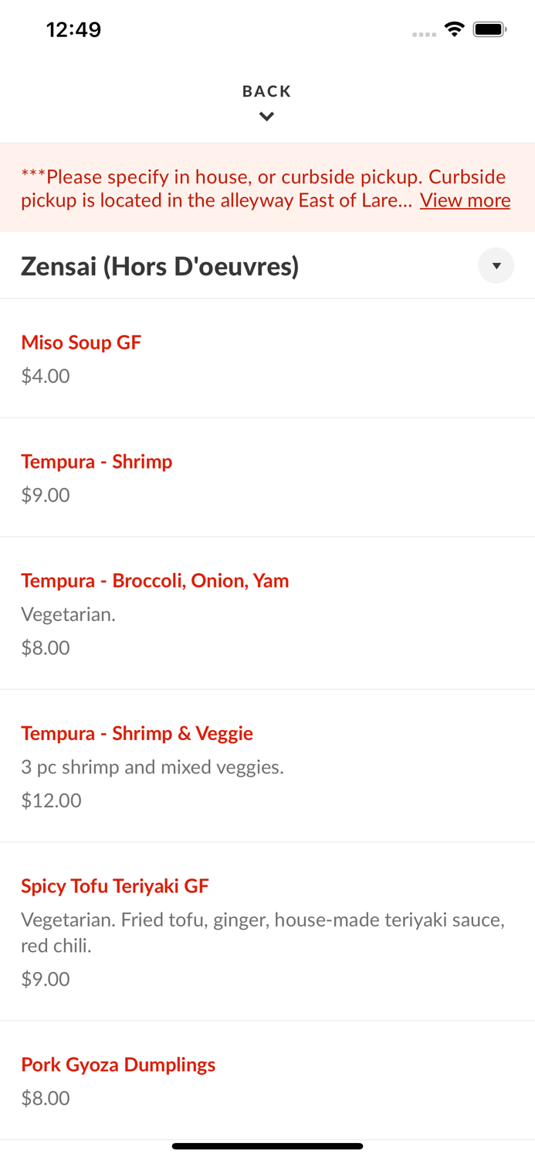Select the Tempura - Shrimp item
The image size is (535, 1160).
click(97, 461)
